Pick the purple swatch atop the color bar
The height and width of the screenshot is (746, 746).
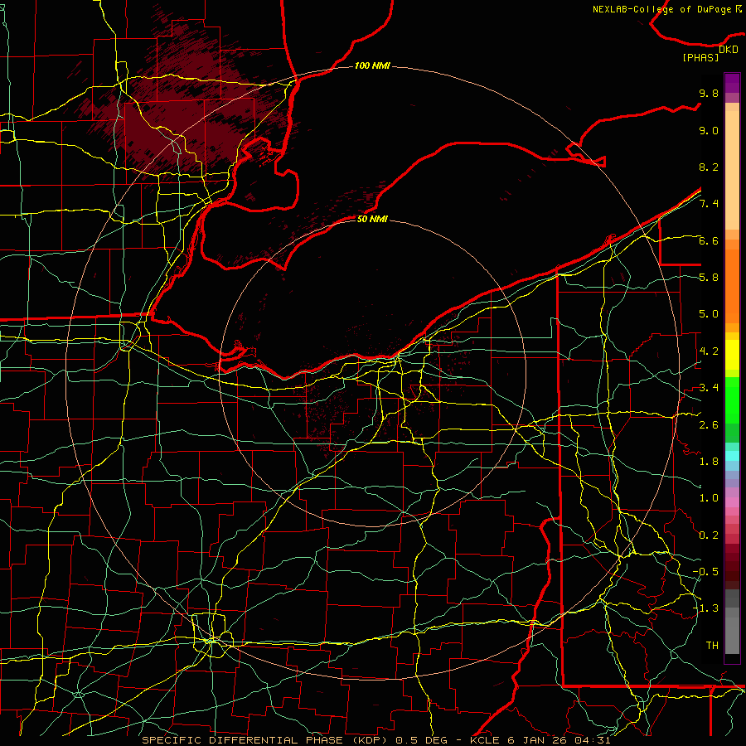point(732,83)
